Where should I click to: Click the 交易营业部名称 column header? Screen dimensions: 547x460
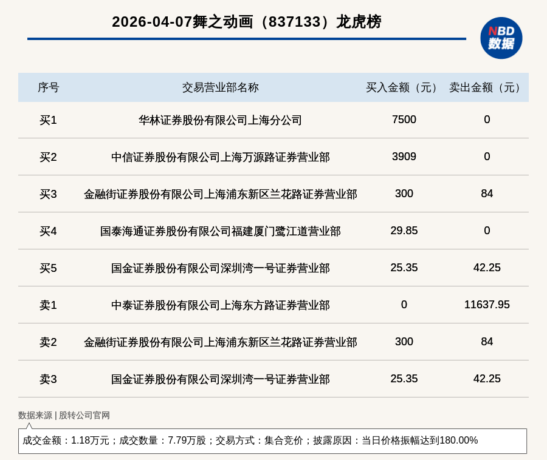[220, 87]
